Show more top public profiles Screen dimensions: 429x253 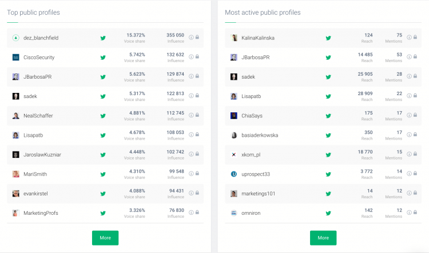point(105,238)
